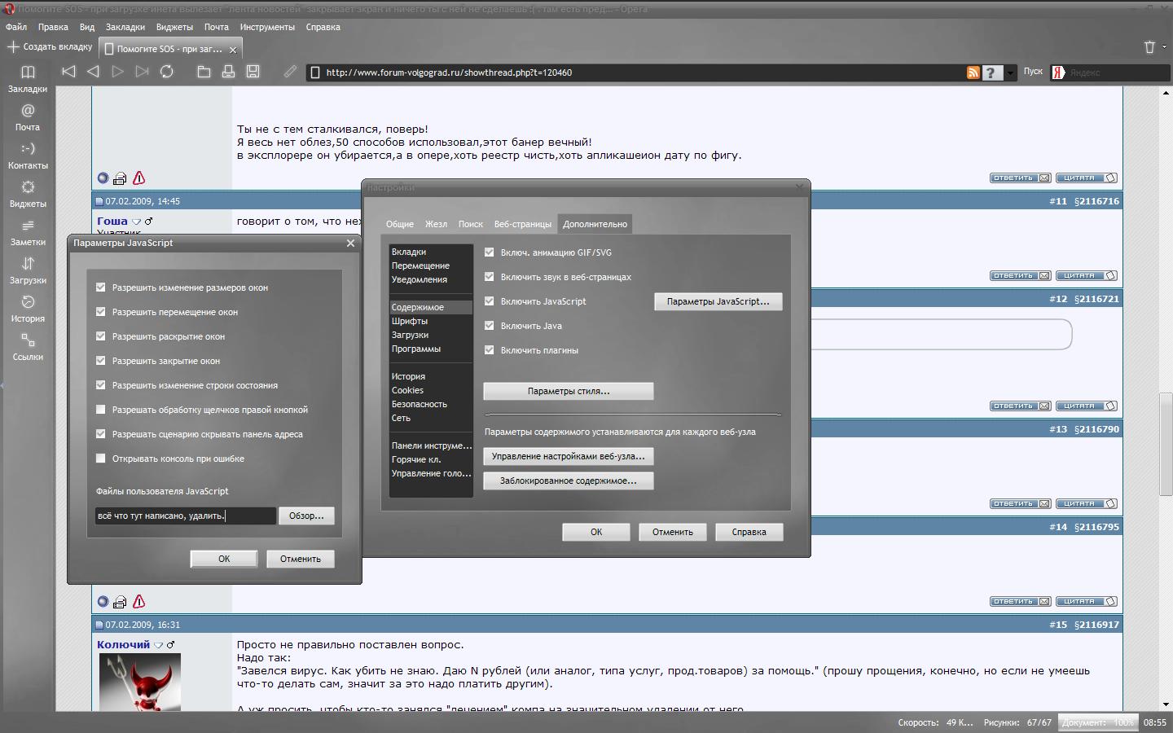The image size is (1173, 733).
Task: Toggle Разрешить перемещение окон checkbox
Action: click(101, 312)
